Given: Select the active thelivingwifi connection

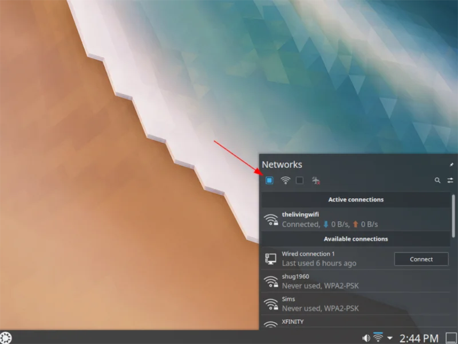Looking at the screenshot, I should [x=356, y=220].
